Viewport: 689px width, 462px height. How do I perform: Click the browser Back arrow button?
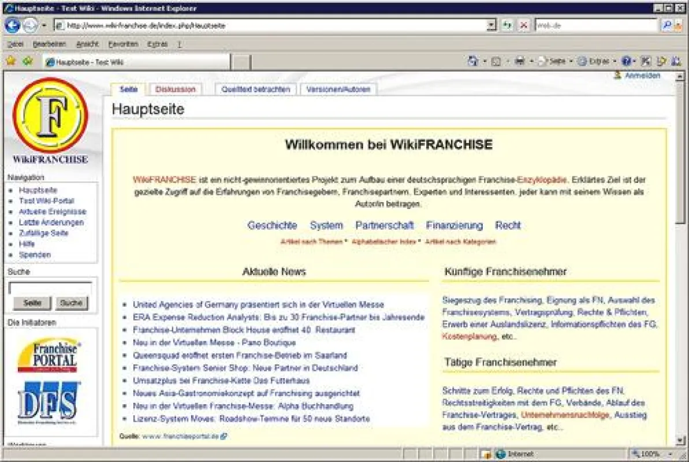coord(12,25)
